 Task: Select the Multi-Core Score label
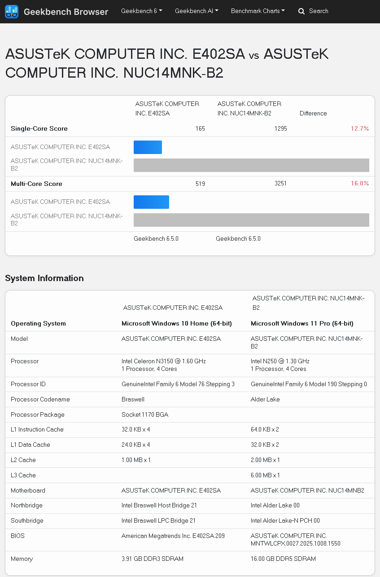(x=36, y=184)
